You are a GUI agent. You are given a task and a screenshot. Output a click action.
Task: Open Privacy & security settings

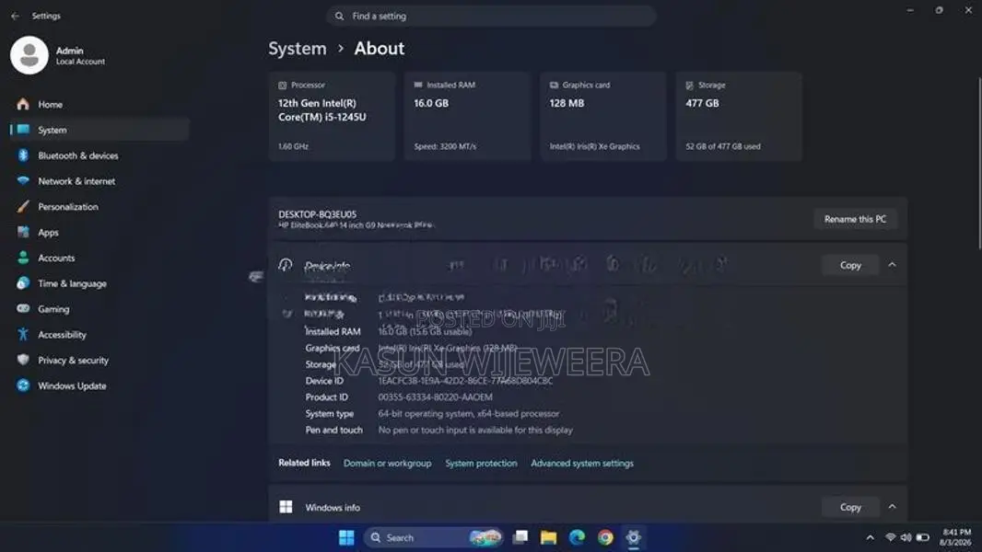[x=99, y=361]
